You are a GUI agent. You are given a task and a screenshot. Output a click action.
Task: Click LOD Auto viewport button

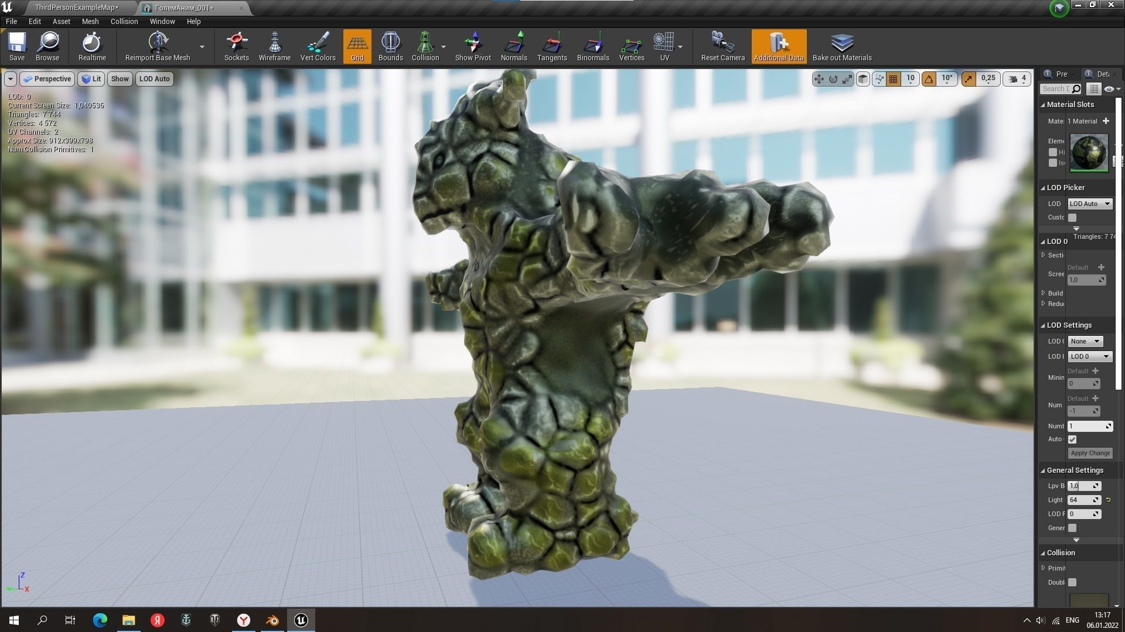155,78
